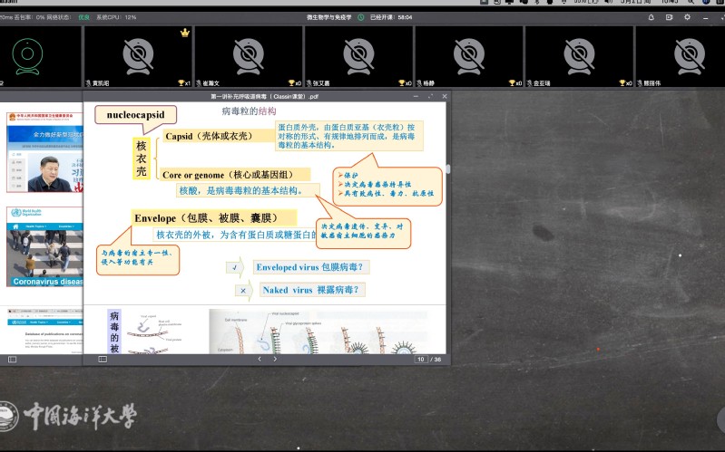
Task: Click the PDF document title bar
Action: pos(265,95)
